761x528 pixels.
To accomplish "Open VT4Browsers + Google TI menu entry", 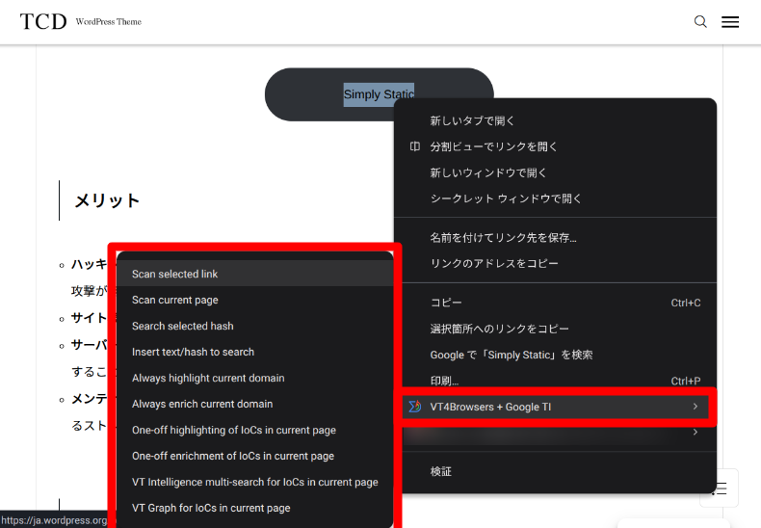I will (x=555, y=407).
